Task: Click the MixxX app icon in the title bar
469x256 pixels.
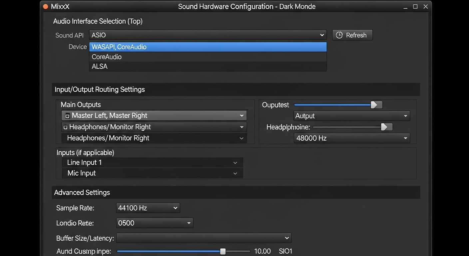Action: [45, 6]
